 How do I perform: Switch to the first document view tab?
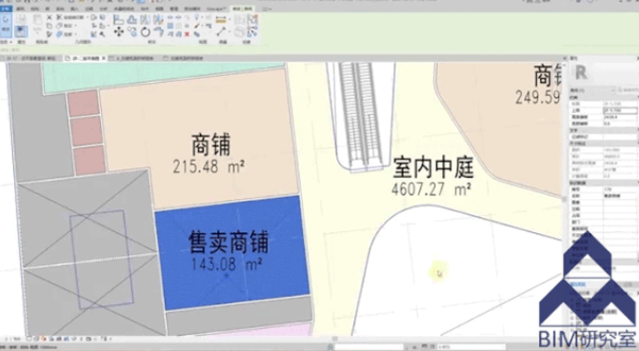[x=31, y=58]
